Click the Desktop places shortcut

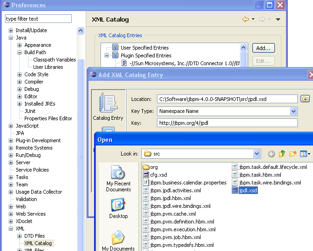tap(118, 208)
